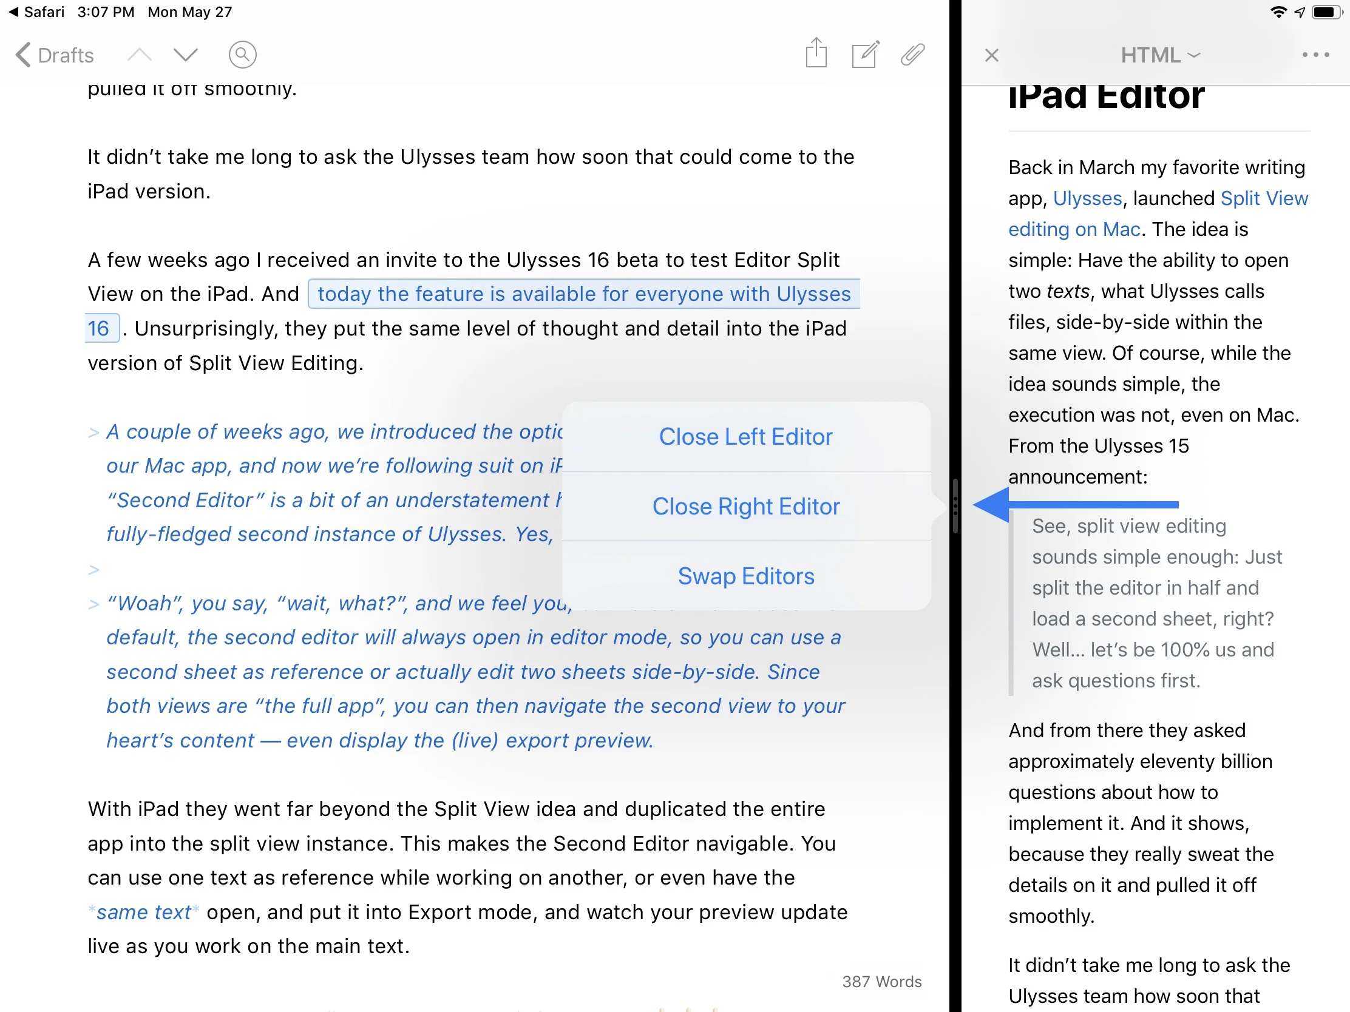The height and width of the screenshot is (1012, 1350).
Task: Tap paragraph starting With iPad they went
Action: click(x=467, y=877)
